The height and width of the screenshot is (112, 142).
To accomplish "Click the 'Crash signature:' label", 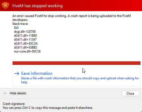I will (14, 104).
